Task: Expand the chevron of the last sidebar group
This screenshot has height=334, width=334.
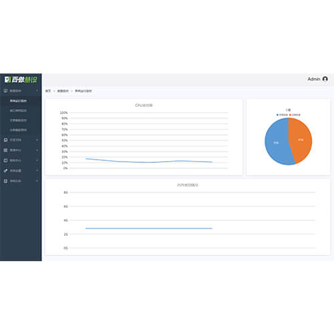Action: point(37,181)
